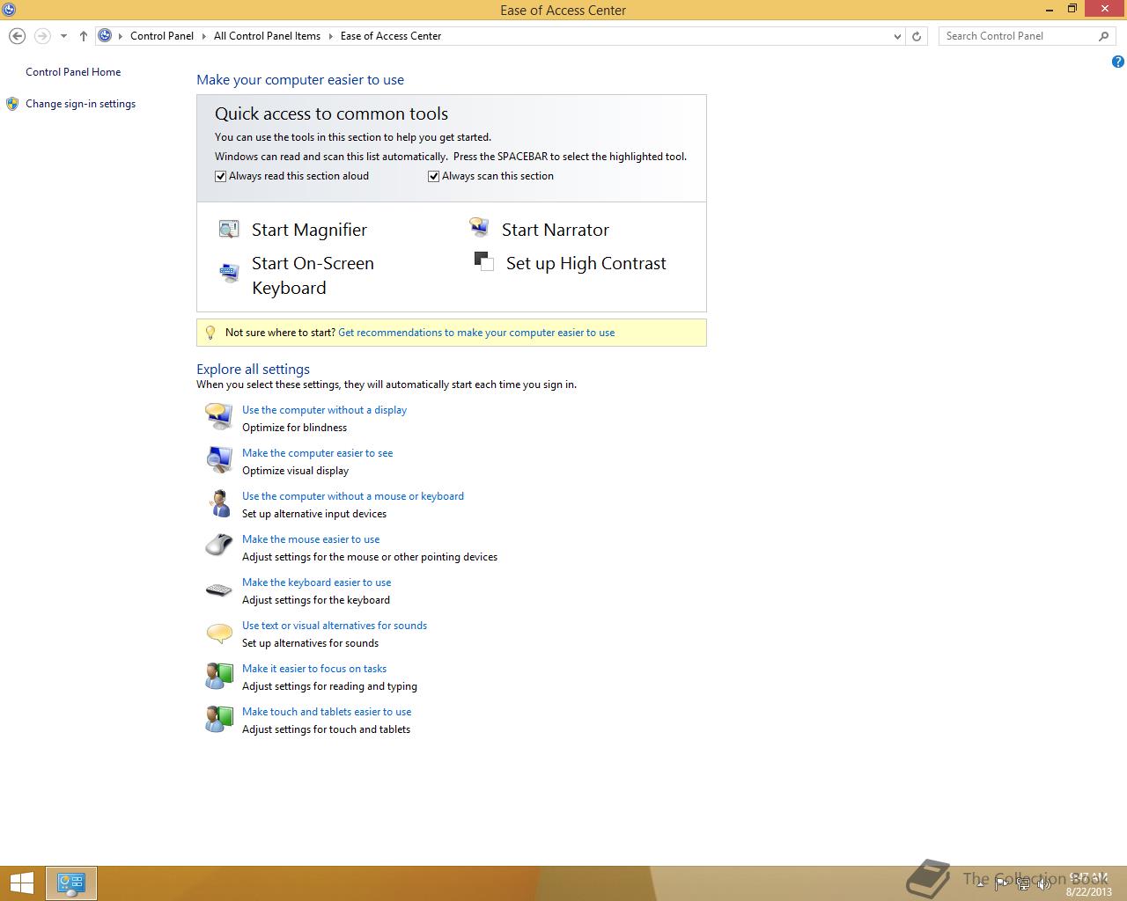Click the mouse icon in Explore all settings
The height and width of the screenshot is (901, 1127).
218,546
